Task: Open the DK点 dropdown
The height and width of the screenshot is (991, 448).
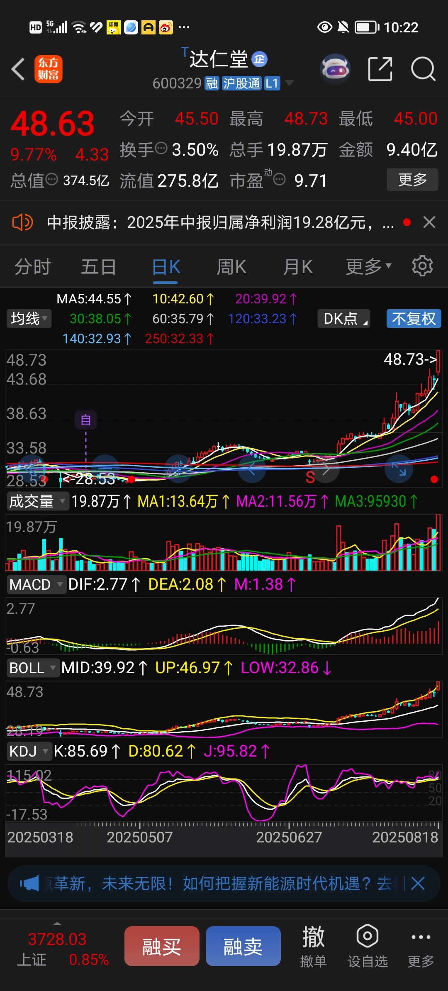Action: point(344,319)
